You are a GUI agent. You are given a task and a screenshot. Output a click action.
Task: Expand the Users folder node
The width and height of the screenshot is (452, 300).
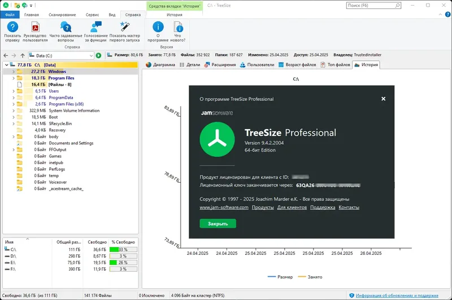pos(13,91)
